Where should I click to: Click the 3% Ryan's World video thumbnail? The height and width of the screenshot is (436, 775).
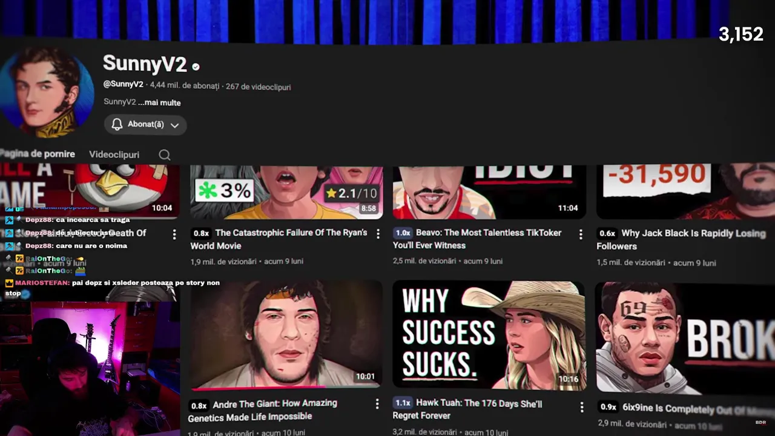click(286, 192)
